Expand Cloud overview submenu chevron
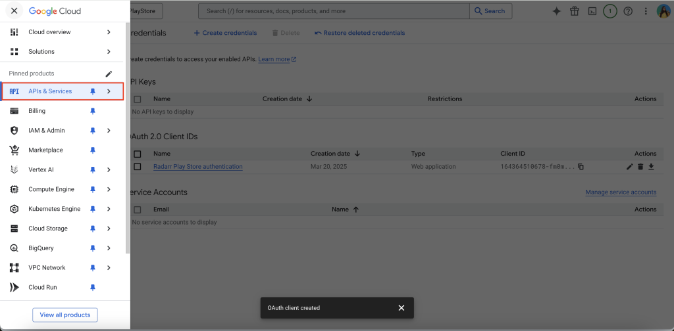This screenshot has height=331, width=674. coord(109,32)
